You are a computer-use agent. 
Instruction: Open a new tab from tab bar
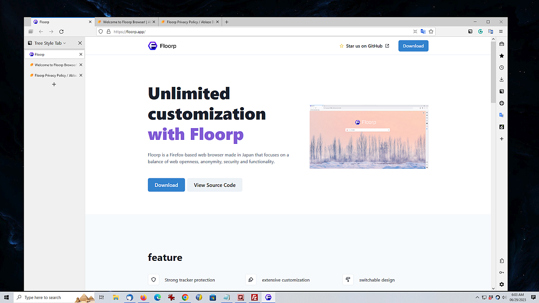point(227,22)
